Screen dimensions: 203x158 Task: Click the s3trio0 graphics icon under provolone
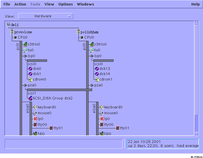(26, 44)
